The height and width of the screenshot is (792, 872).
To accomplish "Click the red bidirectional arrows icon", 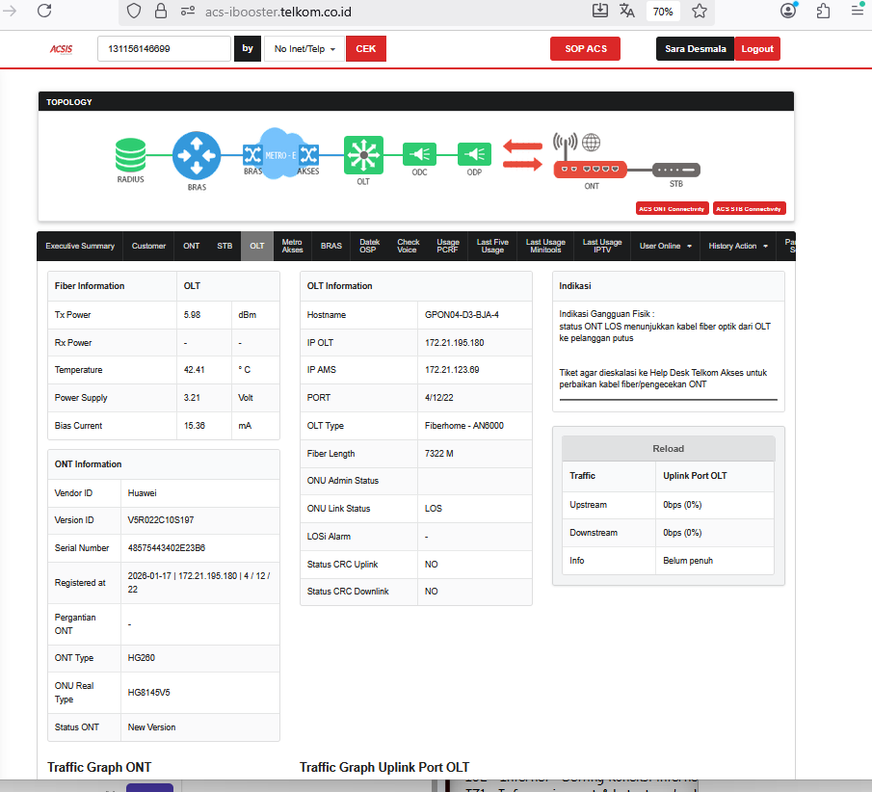I will tap(523, 155).
